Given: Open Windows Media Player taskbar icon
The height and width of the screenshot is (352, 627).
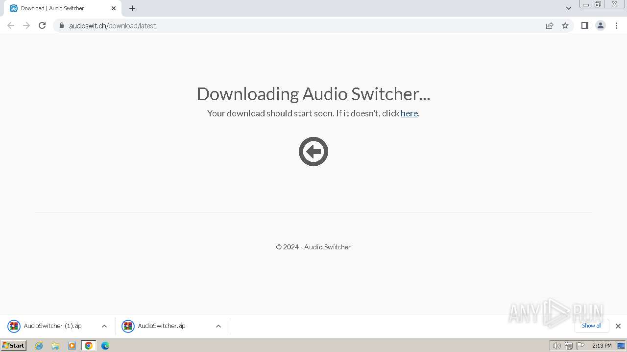Looking at the screenshot, I should [72, 346].
